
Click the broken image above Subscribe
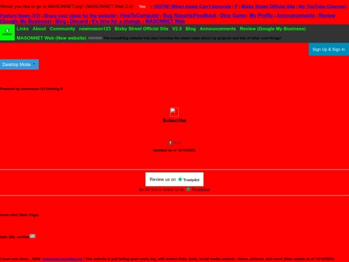tap(174, 112)
